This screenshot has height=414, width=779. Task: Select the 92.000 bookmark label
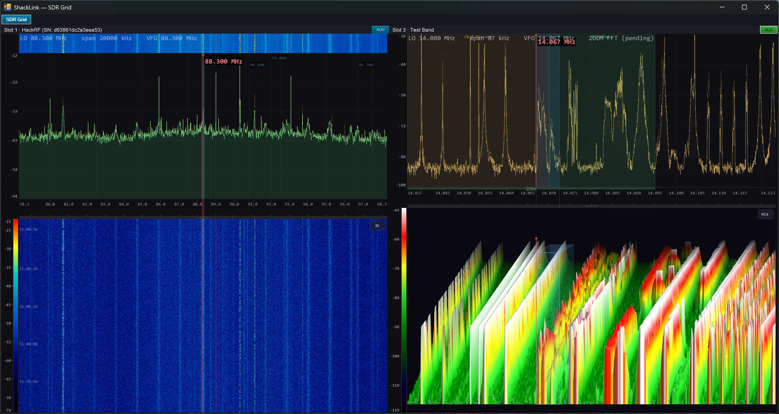pyautogui.click(x=279, y=58)
